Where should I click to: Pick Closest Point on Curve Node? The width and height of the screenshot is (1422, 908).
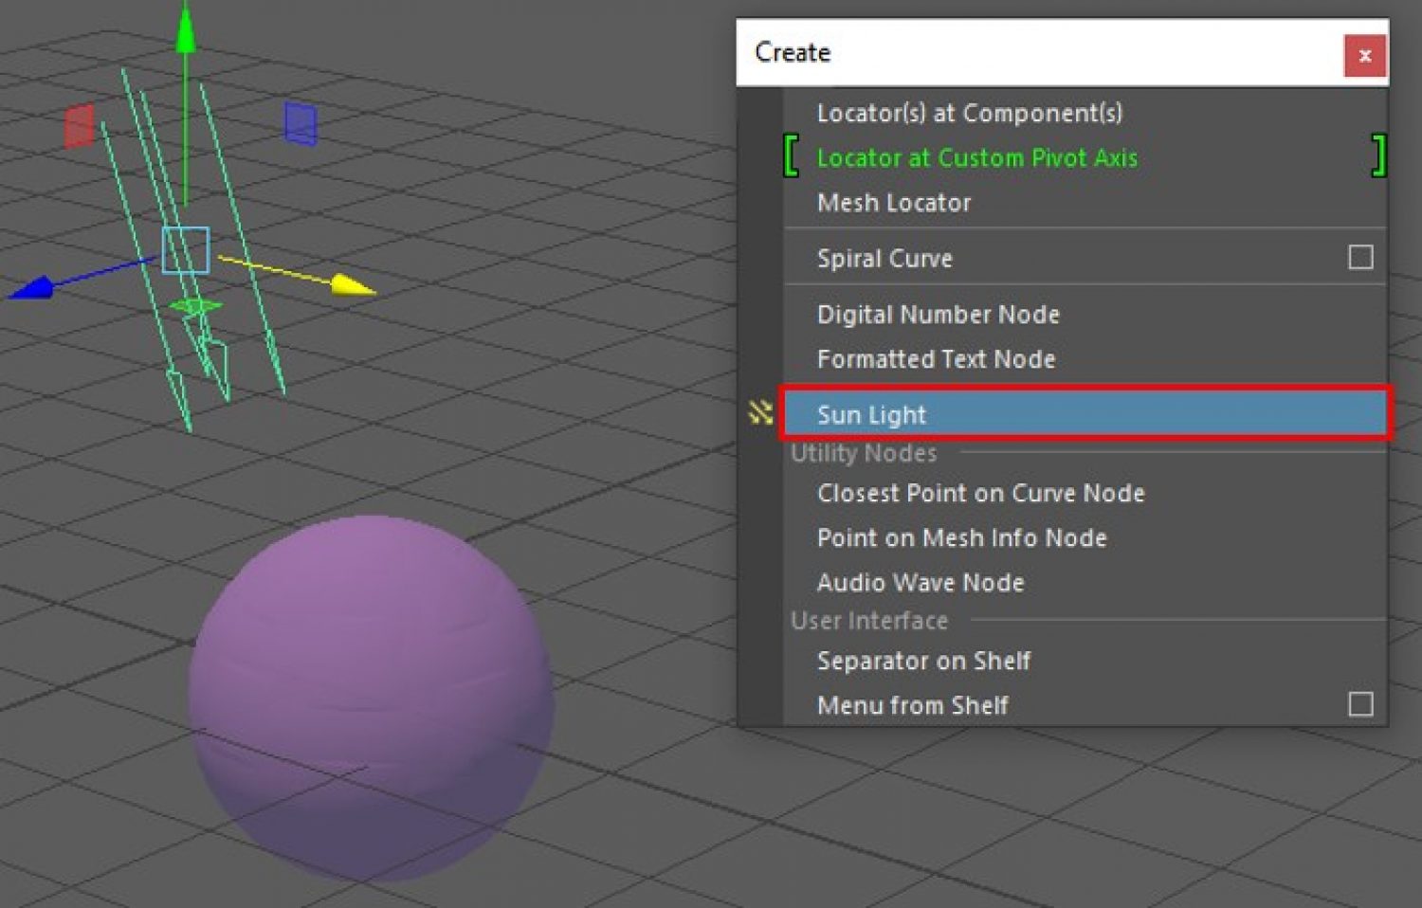point(980,493)
